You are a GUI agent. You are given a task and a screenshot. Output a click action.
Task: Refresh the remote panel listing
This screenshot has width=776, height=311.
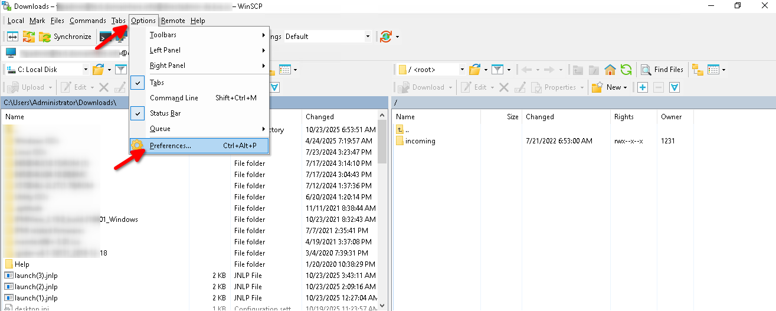pos(626,70)
